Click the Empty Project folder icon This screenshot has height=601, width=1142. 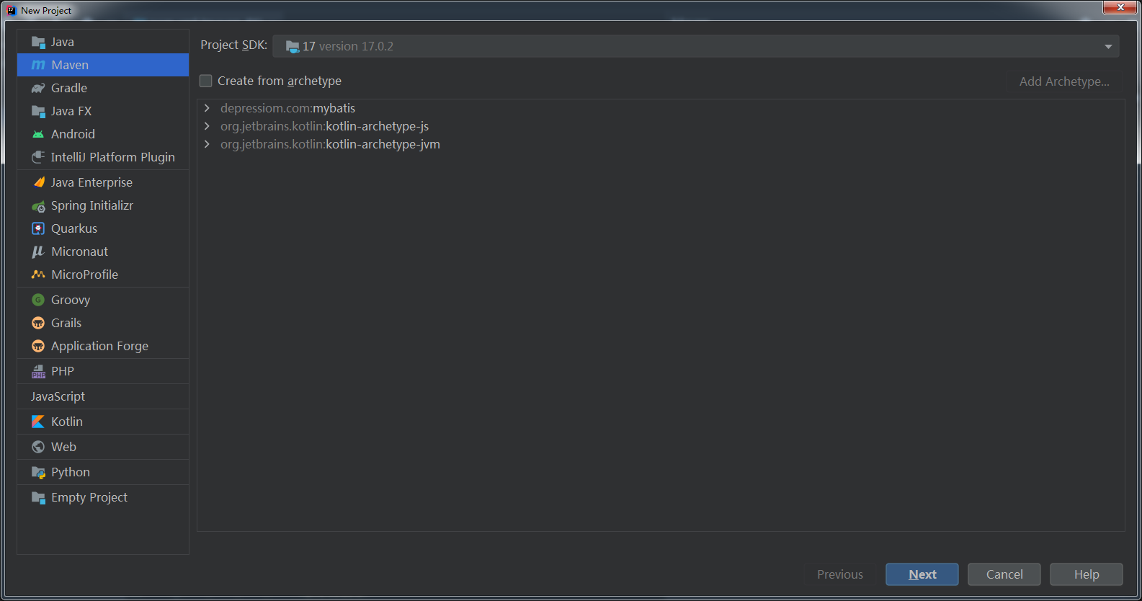38,497
